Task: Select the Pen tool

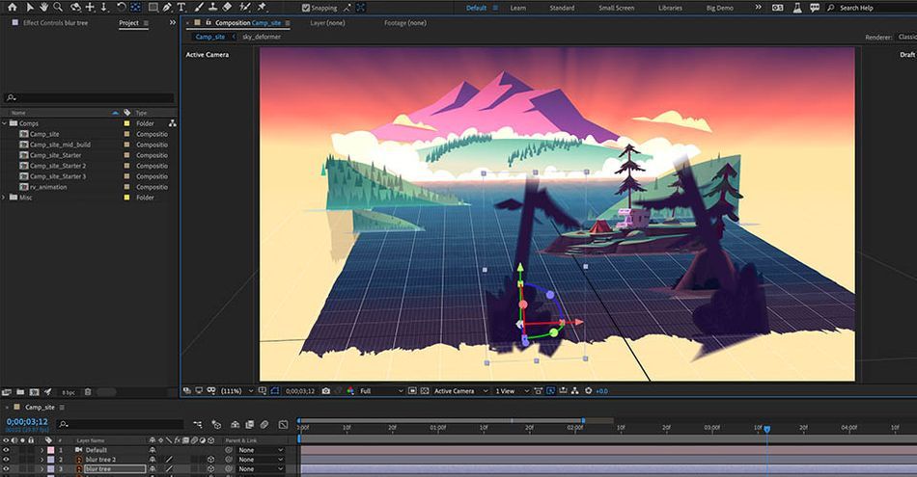Action: tap(167, 7)
